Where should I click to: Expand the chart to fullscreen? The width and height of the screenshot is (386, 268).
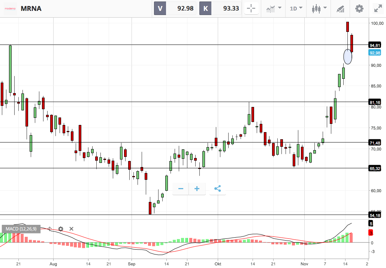tap(378, 9)
